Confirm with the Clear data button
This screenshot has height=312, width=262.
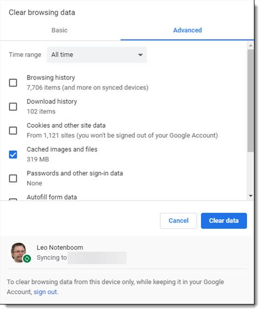pos(224,220)
